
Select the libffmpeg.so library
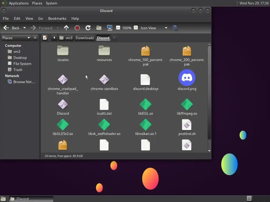point(187,107)
